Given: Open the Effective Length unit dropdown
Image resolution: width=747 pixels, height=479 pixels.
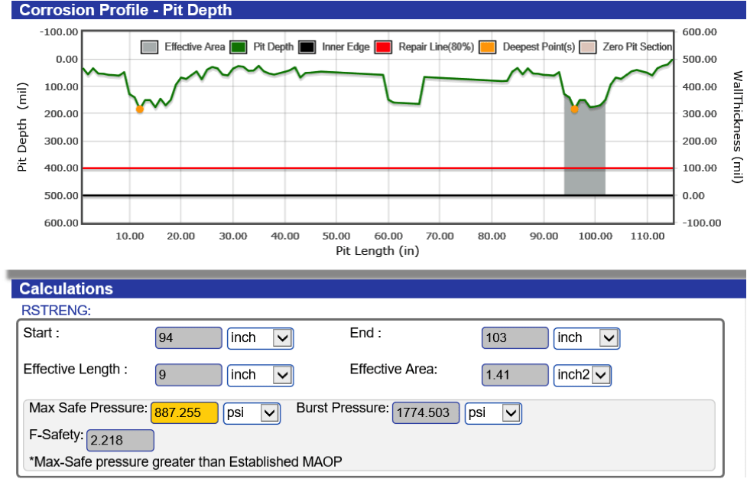Looking at the screenshot, I should 260,376.
